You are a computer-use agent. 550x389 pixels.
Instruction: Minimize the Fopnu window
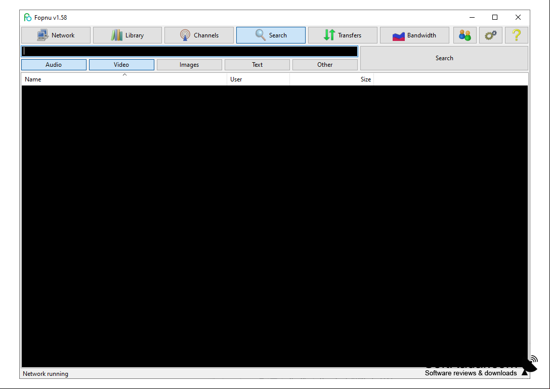pos(472,17)
